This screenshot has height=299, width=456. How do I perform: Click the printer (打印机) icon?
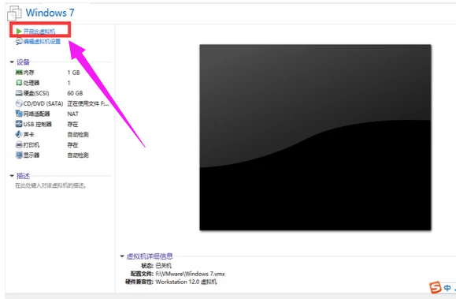19,144
